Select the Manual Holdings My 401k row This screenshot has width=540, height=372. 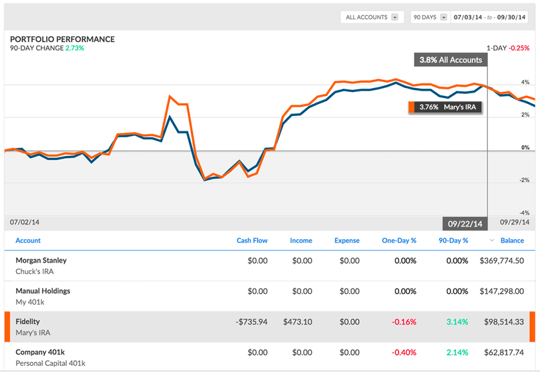[x=267, y=296]
